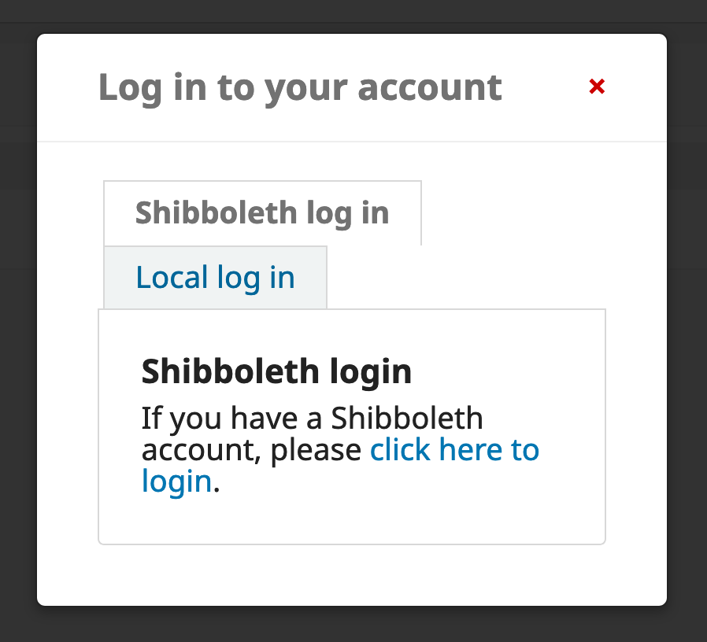Click the gray-highlighted Local log in tab
The width and height of the screenshot is (707, 642).
click(215, 278)
